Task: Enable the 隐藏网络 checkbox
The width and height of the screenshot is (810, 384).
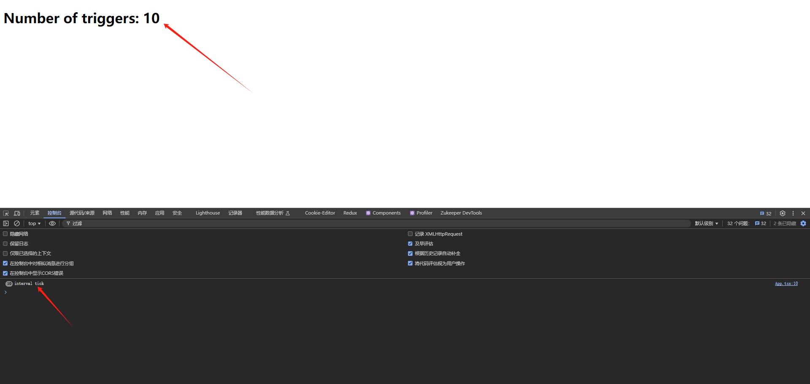Action: (x=5, y=234)
